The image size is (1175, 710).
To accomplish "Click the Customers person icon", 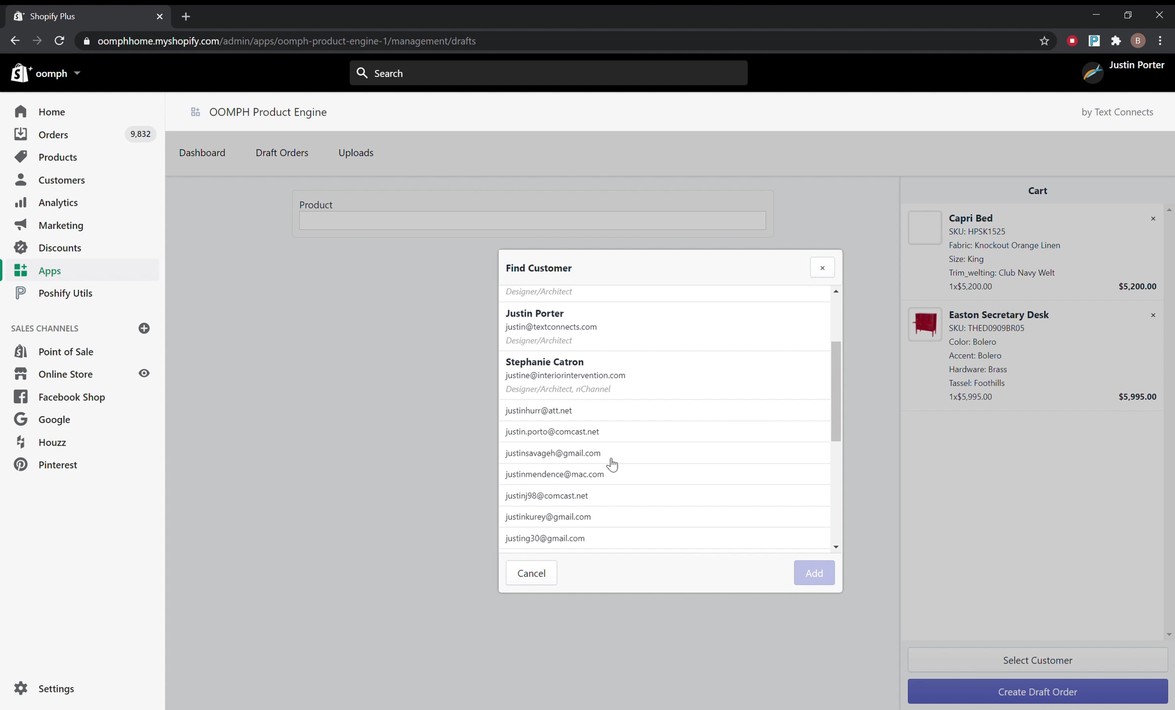I will click(21, 180).
